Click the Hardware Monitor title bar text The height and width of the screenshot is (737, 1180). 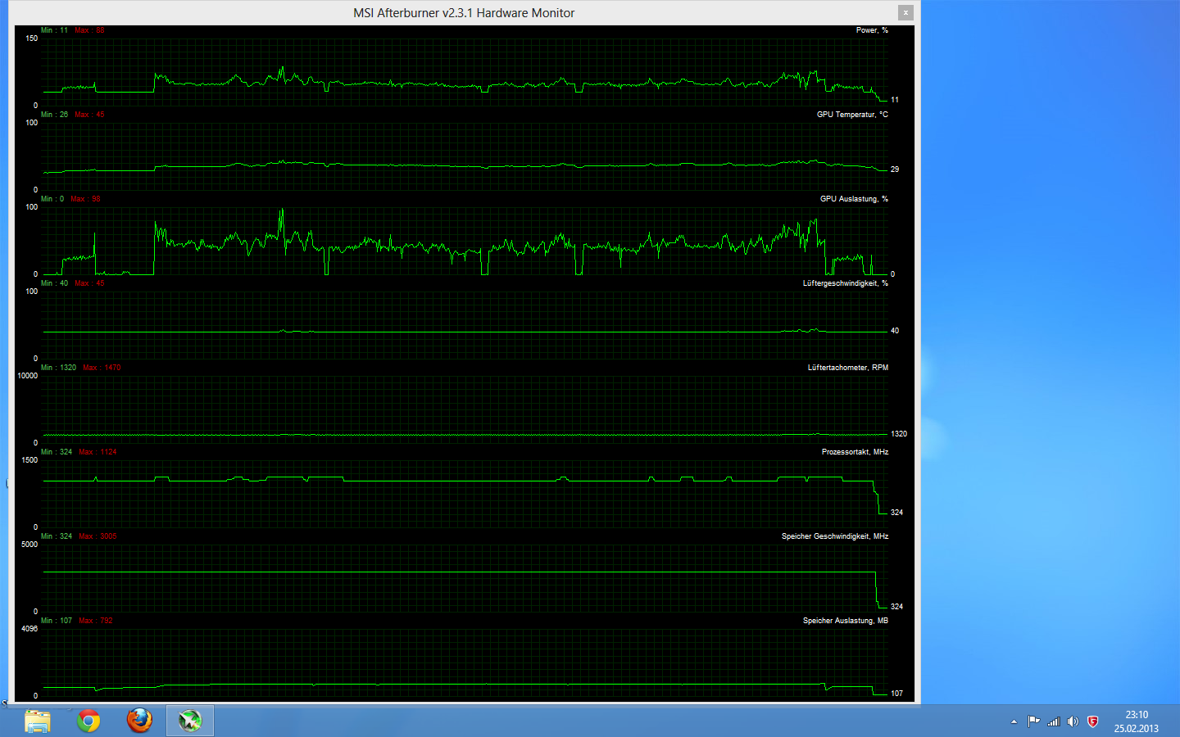tap(464, 13)
